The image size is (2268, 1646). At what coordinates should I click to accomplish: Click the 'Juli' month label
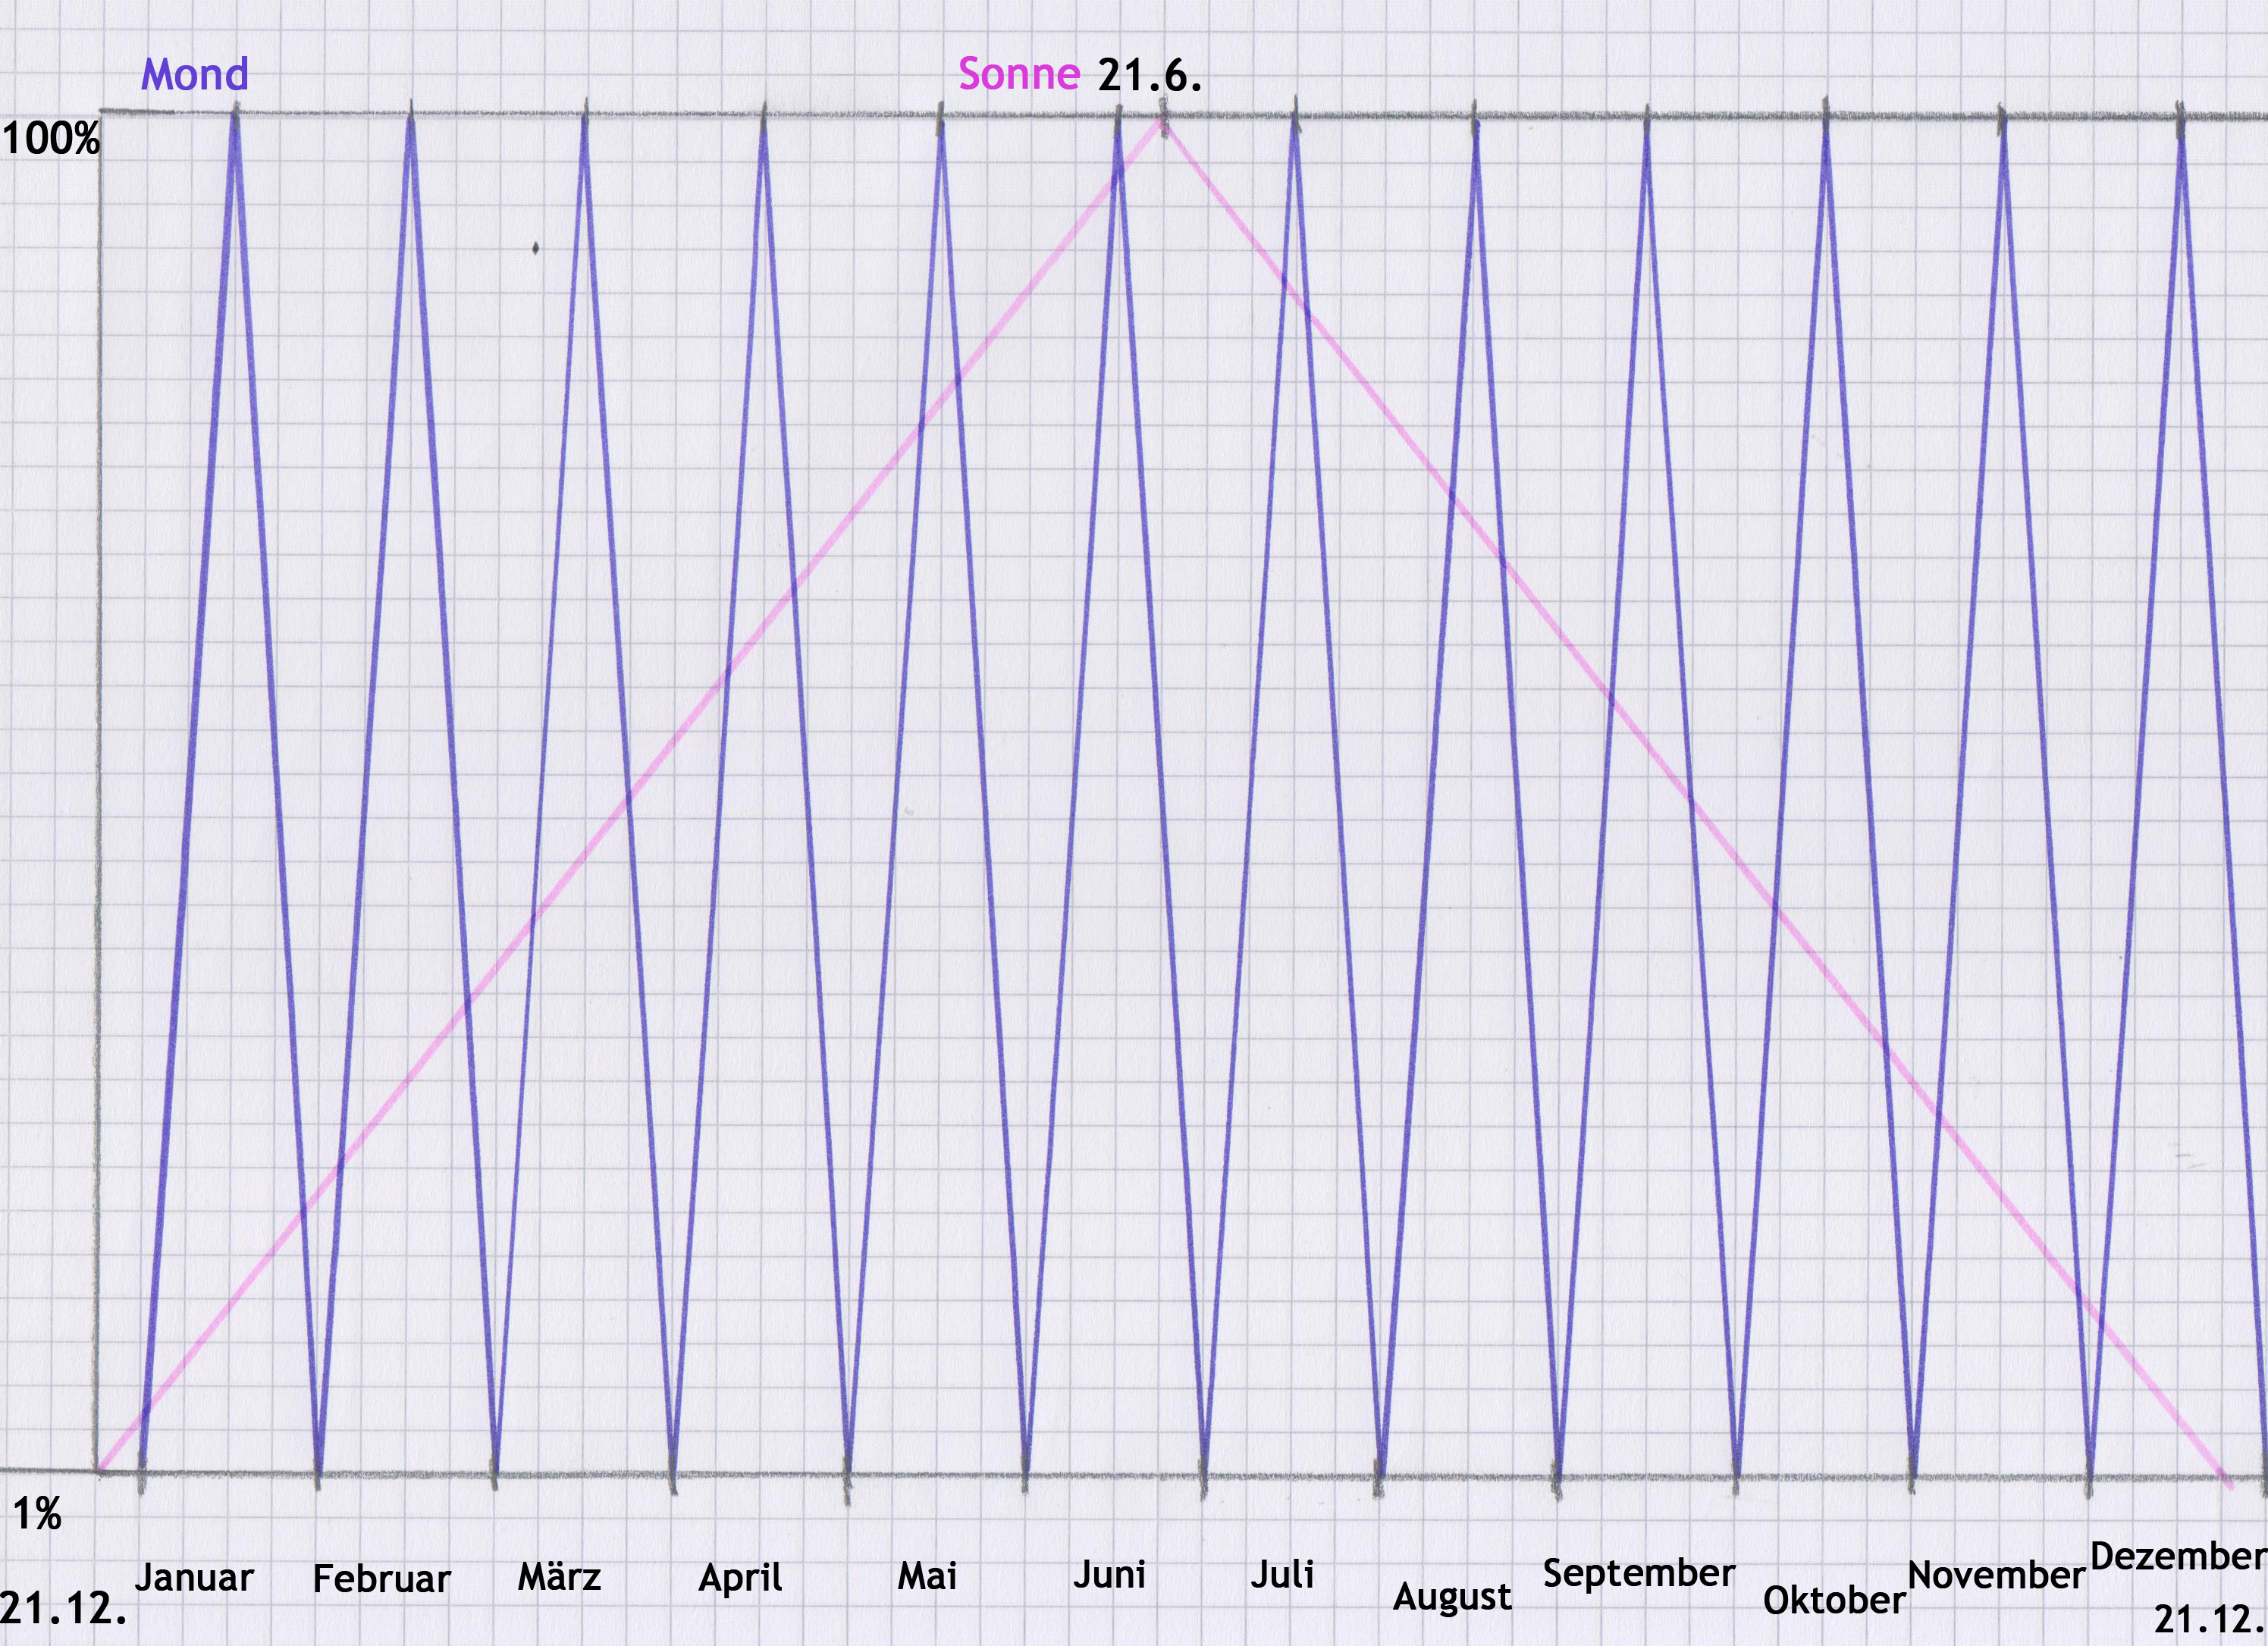[1282, 1575]
